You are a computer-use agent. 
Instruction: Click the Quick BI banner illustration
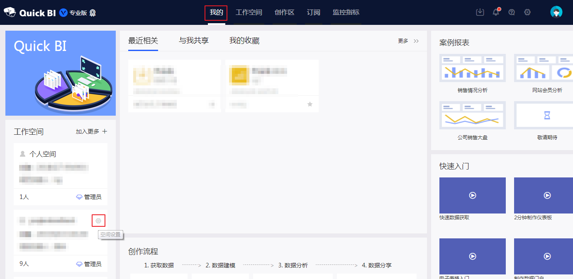click(61, 73)
